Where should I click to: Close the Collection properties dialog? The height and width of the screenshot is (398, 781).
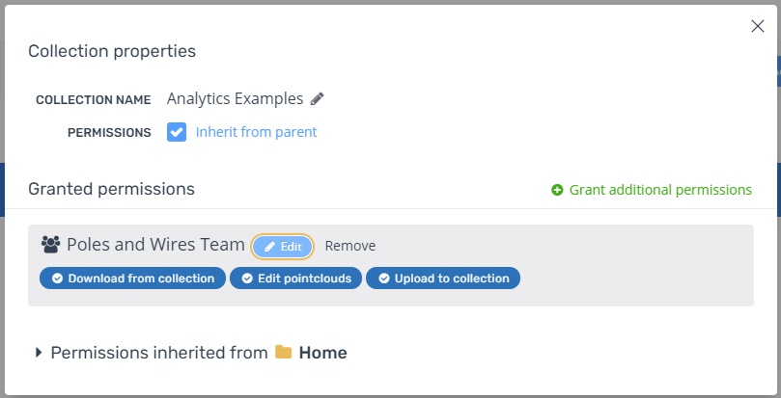point(758,26)
